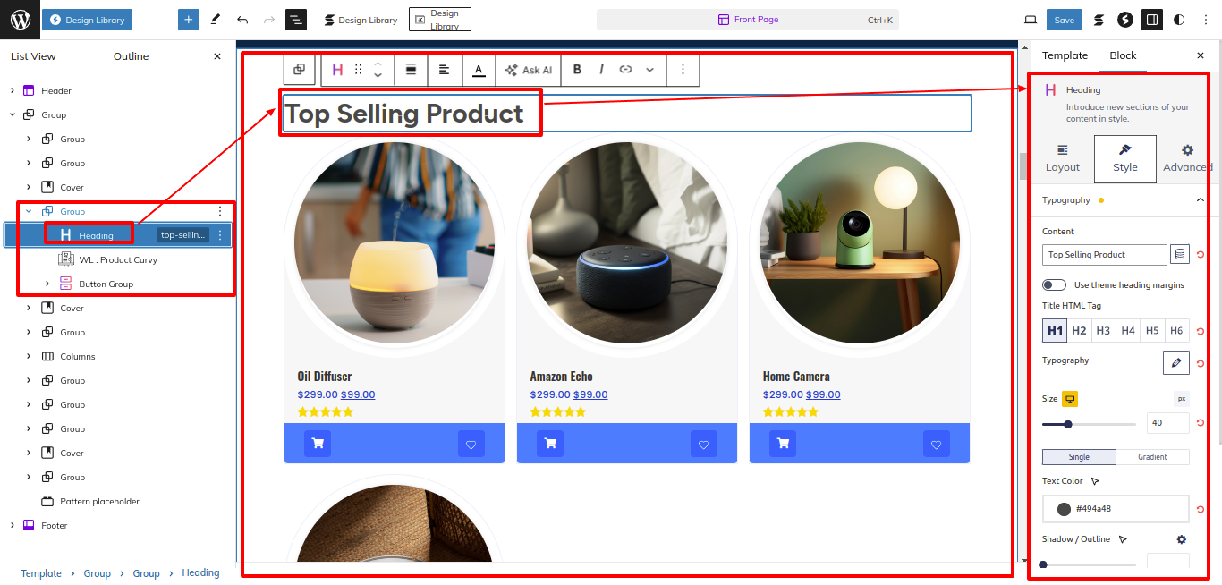Screen dimensions: 1222x585
Task: Open the top bar Options kebab menu
Action: tap(1205, 20)
